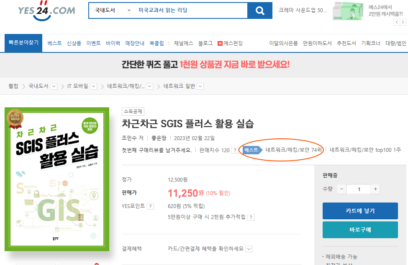The image size is (408, 265).
Task: Show previous top banner with left arrow
Action: pos(397,22)
